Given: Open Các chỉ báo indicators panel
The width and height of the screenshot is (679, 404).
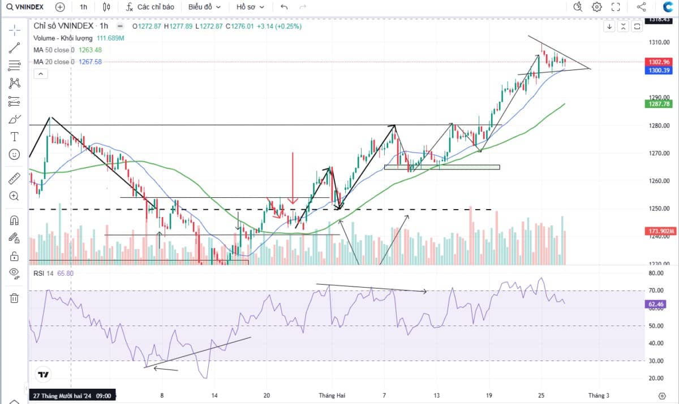Looking at the screenshot, I should pos(149,7).
